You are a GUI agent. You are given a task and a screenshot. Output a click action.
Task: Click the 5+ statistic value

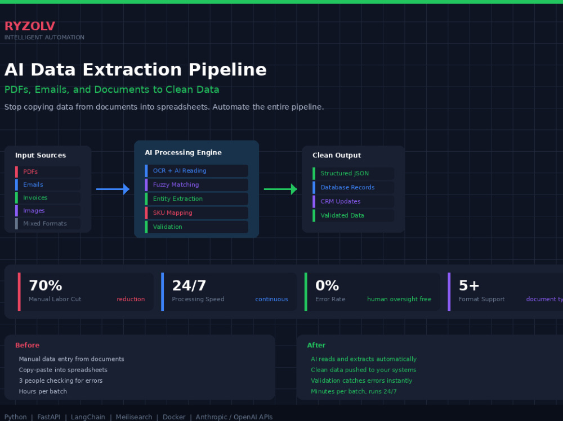coord(469,286)
